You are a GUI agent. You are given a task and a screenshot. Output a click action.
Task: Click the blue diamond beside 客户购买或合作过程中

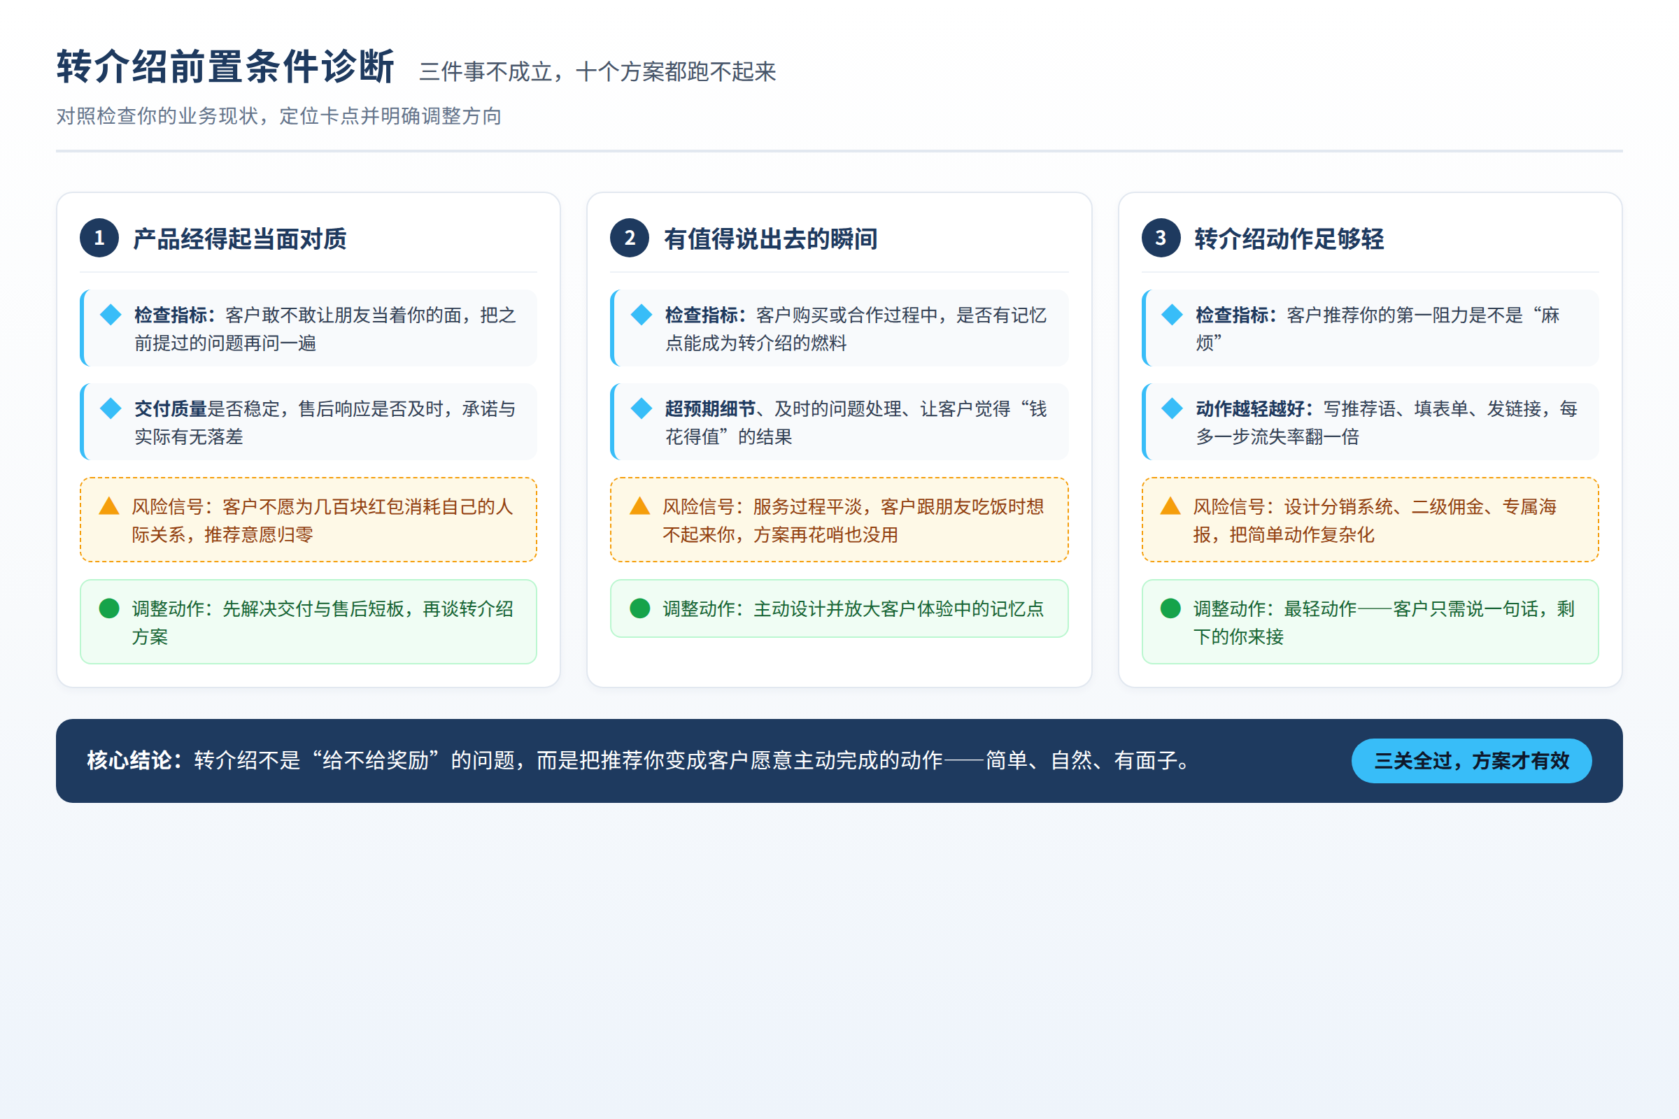click(x=642, y=315)
